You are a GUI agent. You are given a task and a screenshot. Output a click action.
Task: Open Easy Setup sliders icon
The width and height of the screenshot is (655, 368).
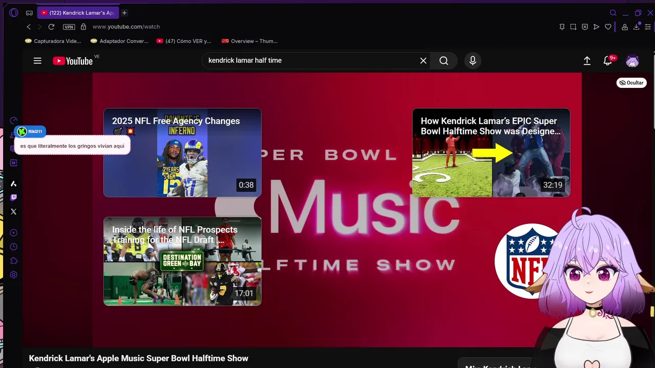(x=648, y=27)
